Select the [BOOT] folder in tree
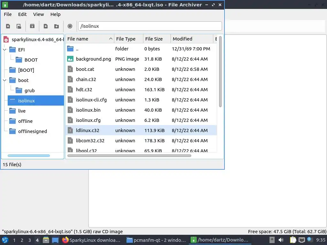 pyautogui.click(x=26, y=70)
